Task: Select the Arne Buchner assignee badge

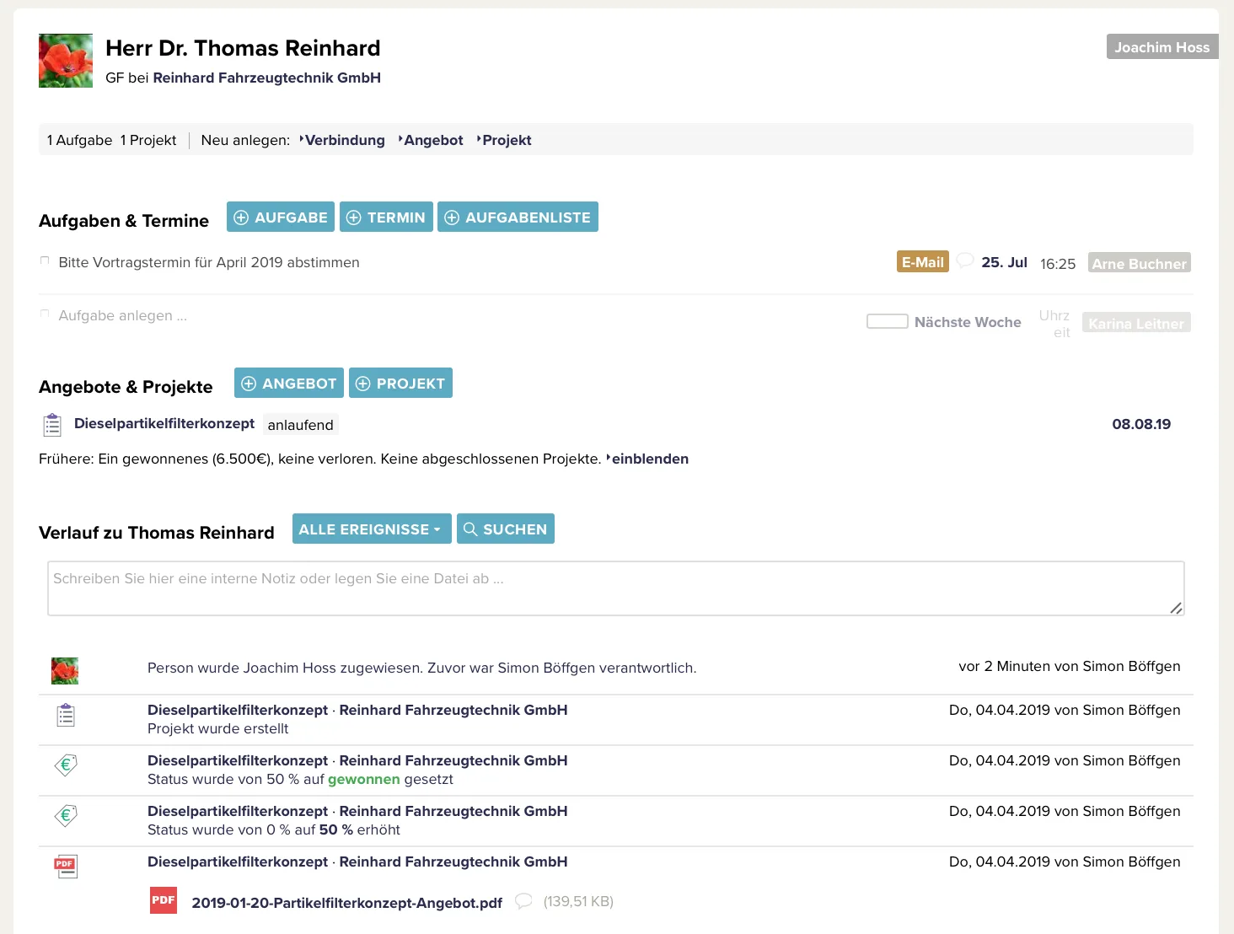Action: coord(1139,263)
